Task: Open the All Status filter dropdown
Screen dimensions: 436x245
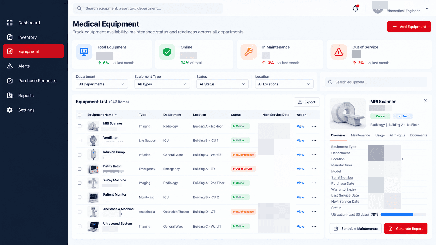Action: coord(222,84)
